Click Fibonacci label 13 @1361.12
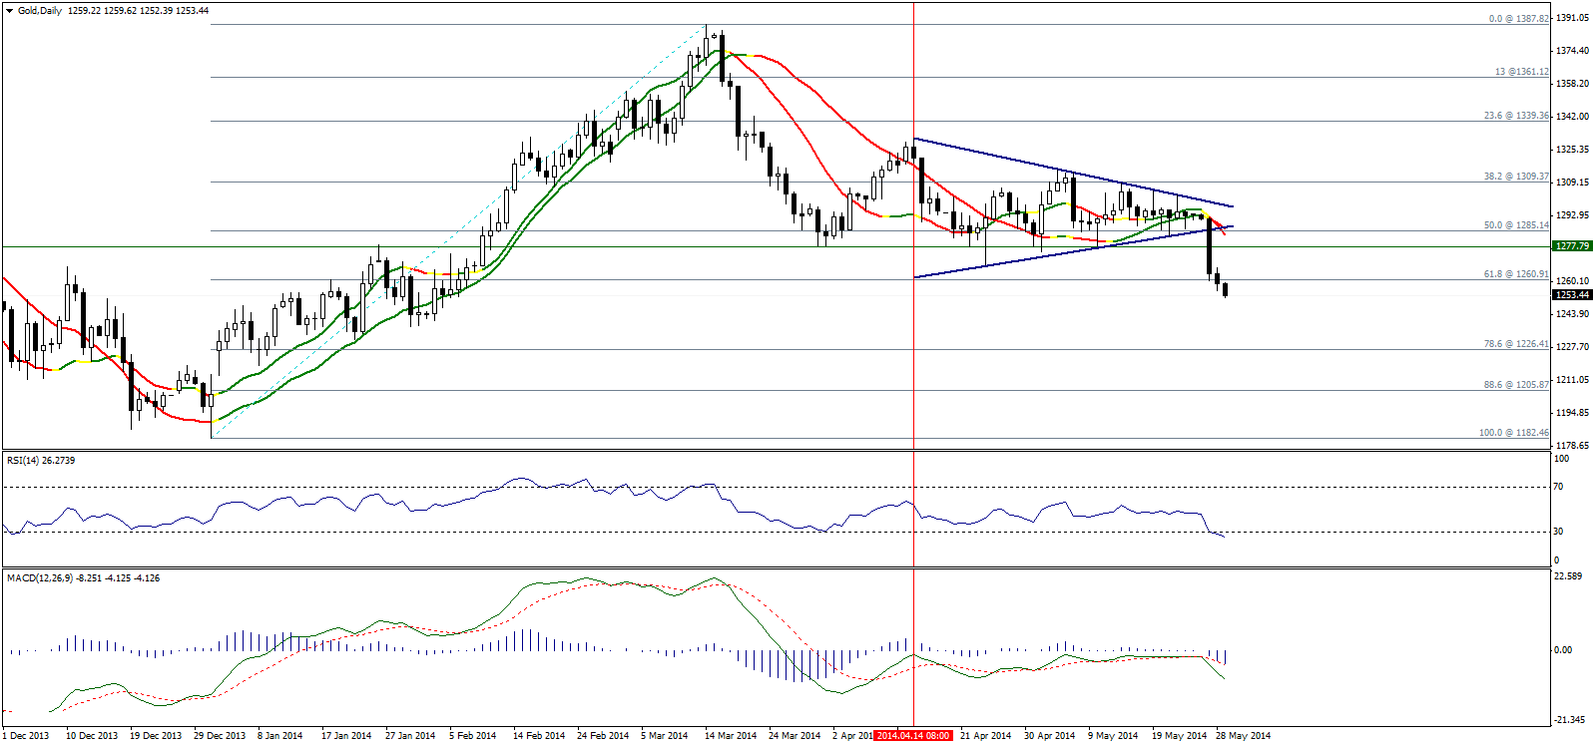This screenshot has width=1593, height=744. pyautogui.click(x=1522, y=72)
